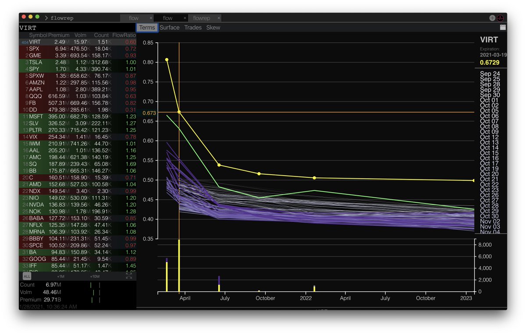Click the yellow curve point near October

click(259, 174)
